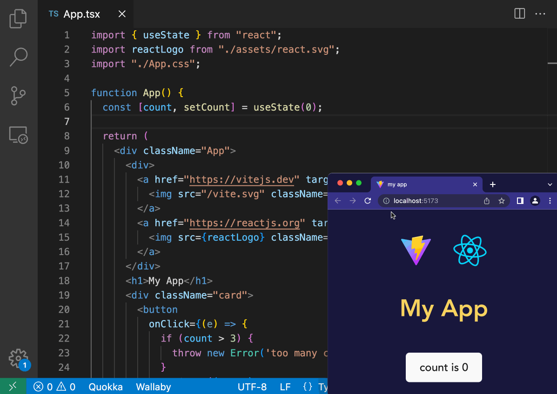
Task: Click the remote window indicator in the status bar
Action: pyautogui.click(x=13, y=387)
